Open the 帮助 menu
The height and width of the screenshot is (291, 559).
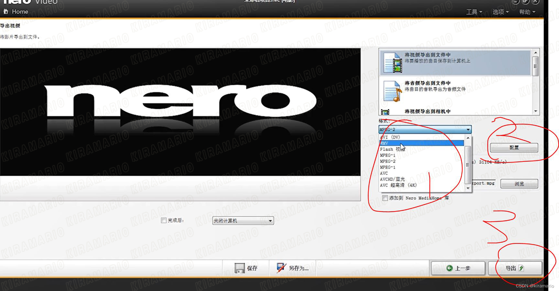pos(527,12)
